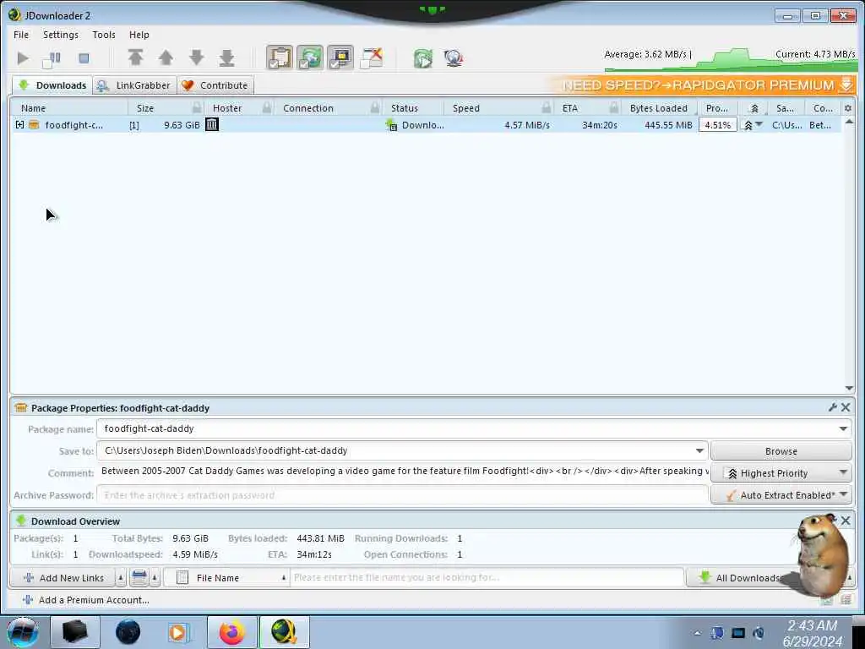Focus the Archive Password field
The image size is (865, 649).
click(x=403, y=495)
